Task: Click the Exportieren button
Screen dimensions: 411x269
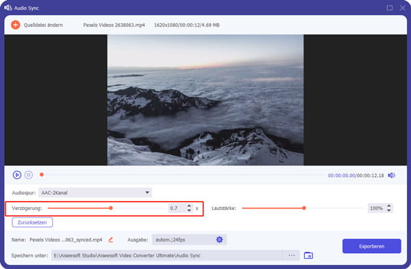Action: 372,246
